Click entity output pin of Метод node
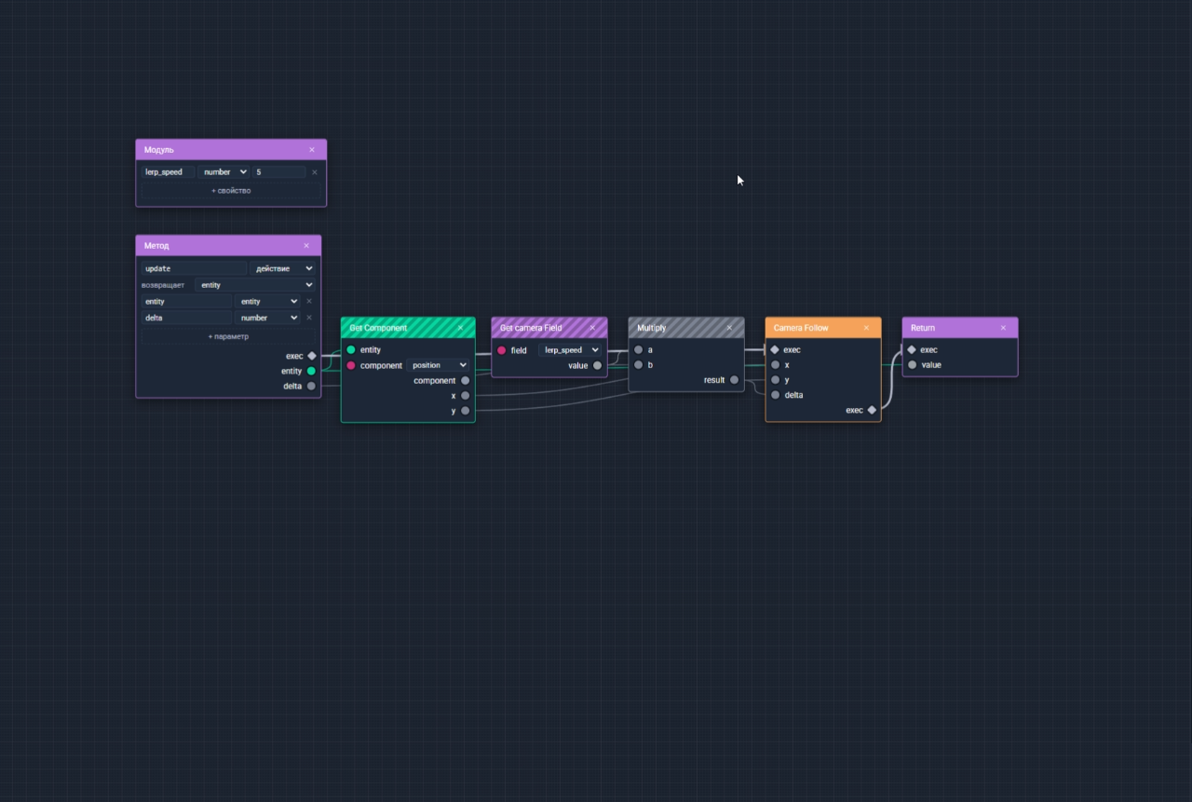Image resolution: width=1192 pixels, height=802 pixels. point(312,371)
